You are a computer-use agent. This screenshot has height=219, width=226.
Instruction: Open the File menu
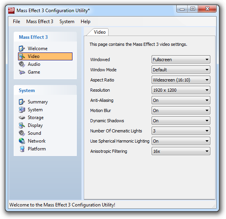point(16,22)
